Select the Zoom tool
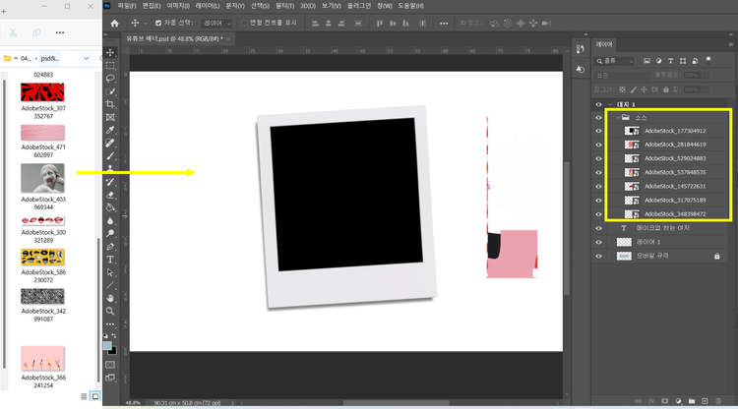 click(110, 312)
